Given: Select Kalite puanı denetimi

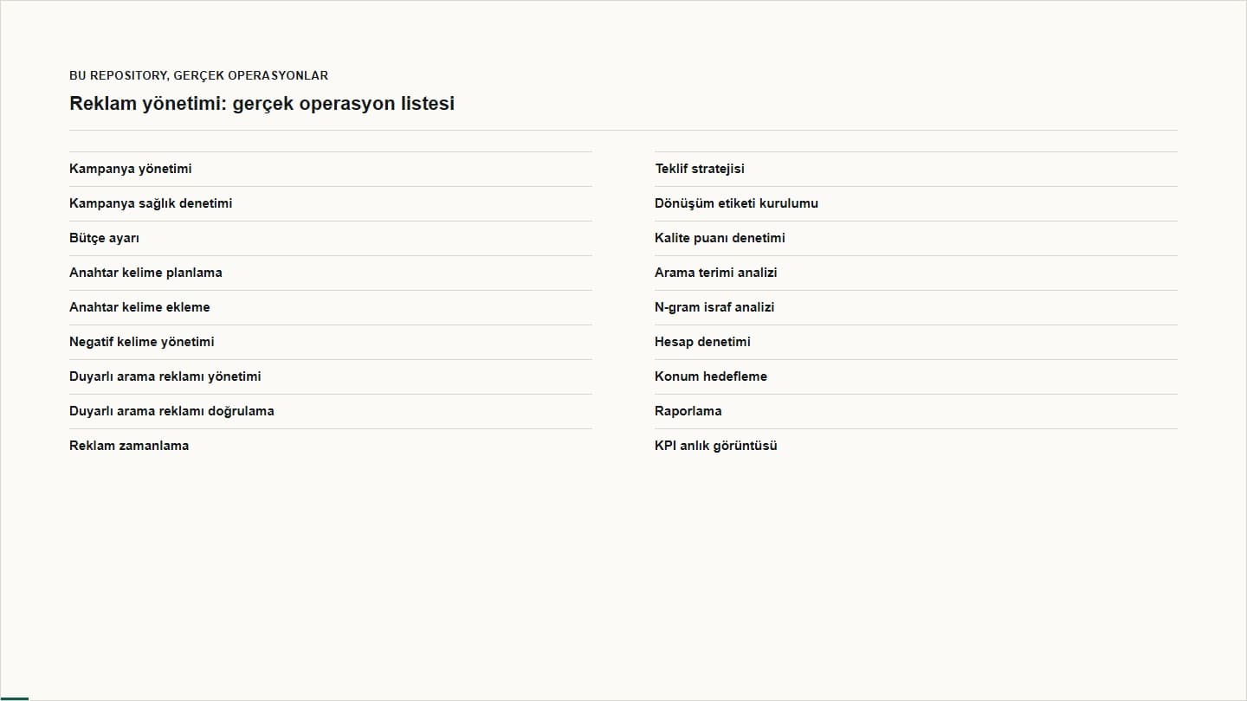Looking at the screenshot, I should click(916, 238).
